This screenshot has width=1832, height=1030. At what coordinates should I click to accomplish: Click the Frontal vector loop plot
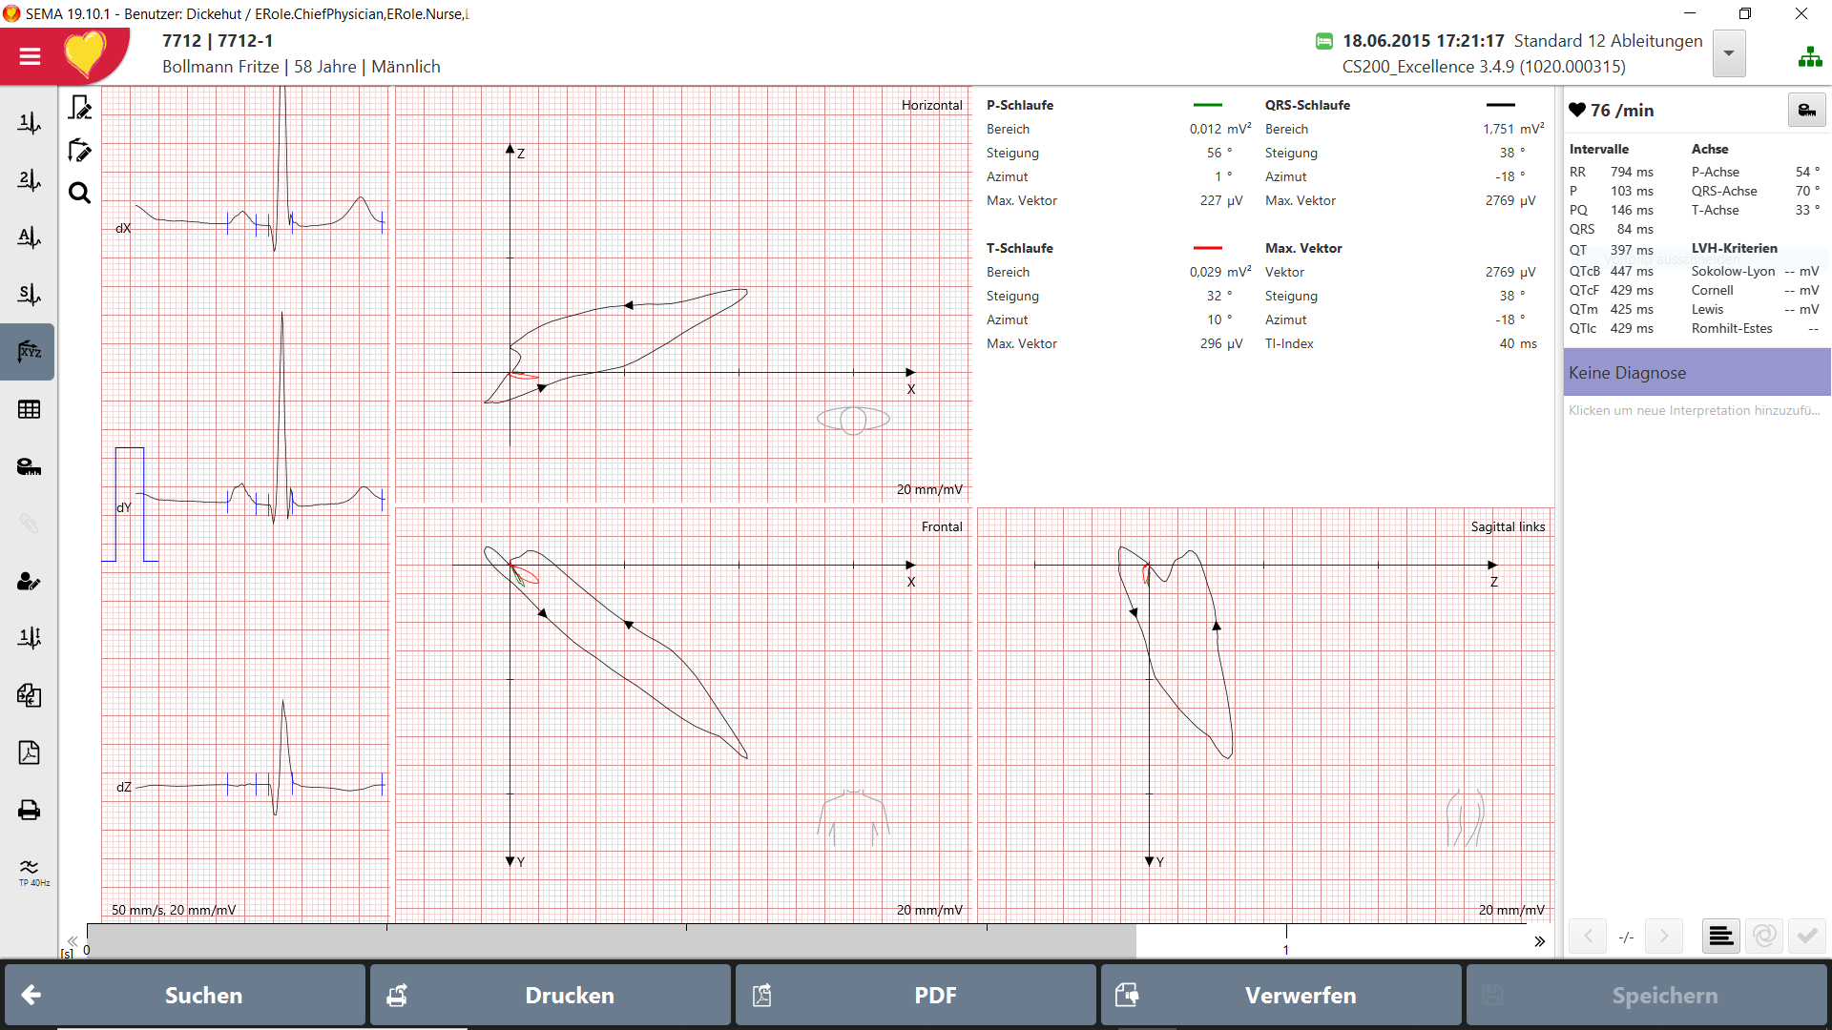tap(683, 715)
